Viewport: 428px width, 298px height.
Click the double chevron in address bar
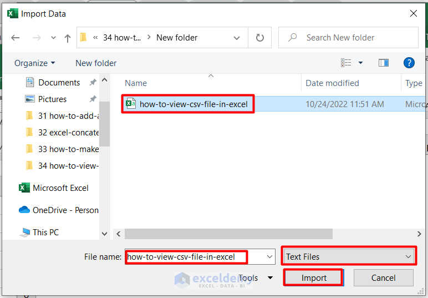95,37
